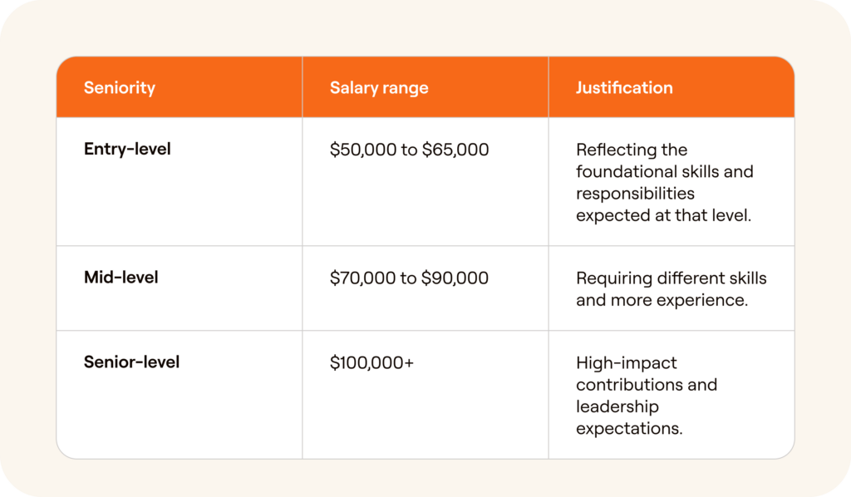Click the $50,000 to $65,000 salary cell
The height and width of the screenshot is (497, 851).
(x=409, y=150)
